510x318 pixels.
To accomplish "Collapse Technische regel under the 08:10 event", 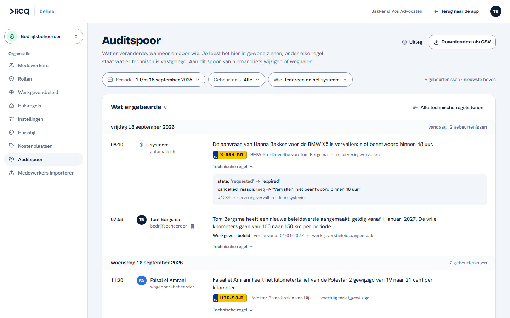I will point(233,167).
